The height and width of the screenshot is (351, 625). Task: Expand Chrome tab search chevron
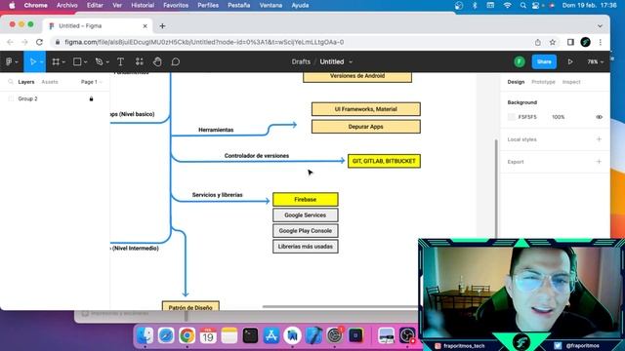coord(600,26)
